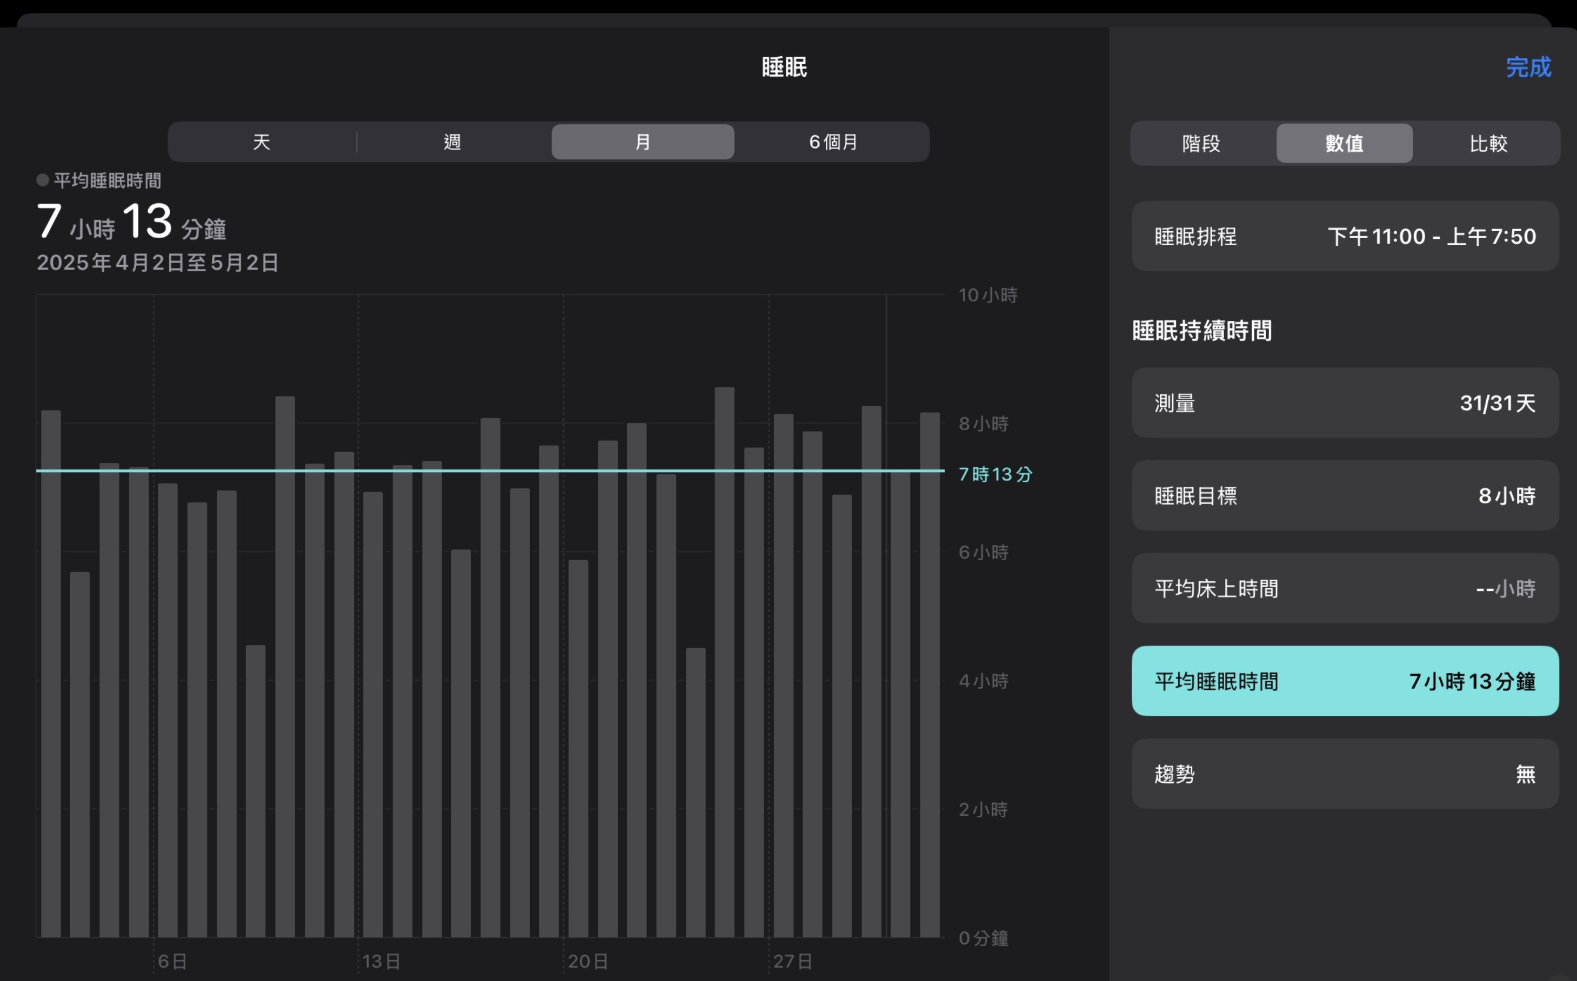Switch chart range to 週

pyautogui.click(x=452, y=142)
